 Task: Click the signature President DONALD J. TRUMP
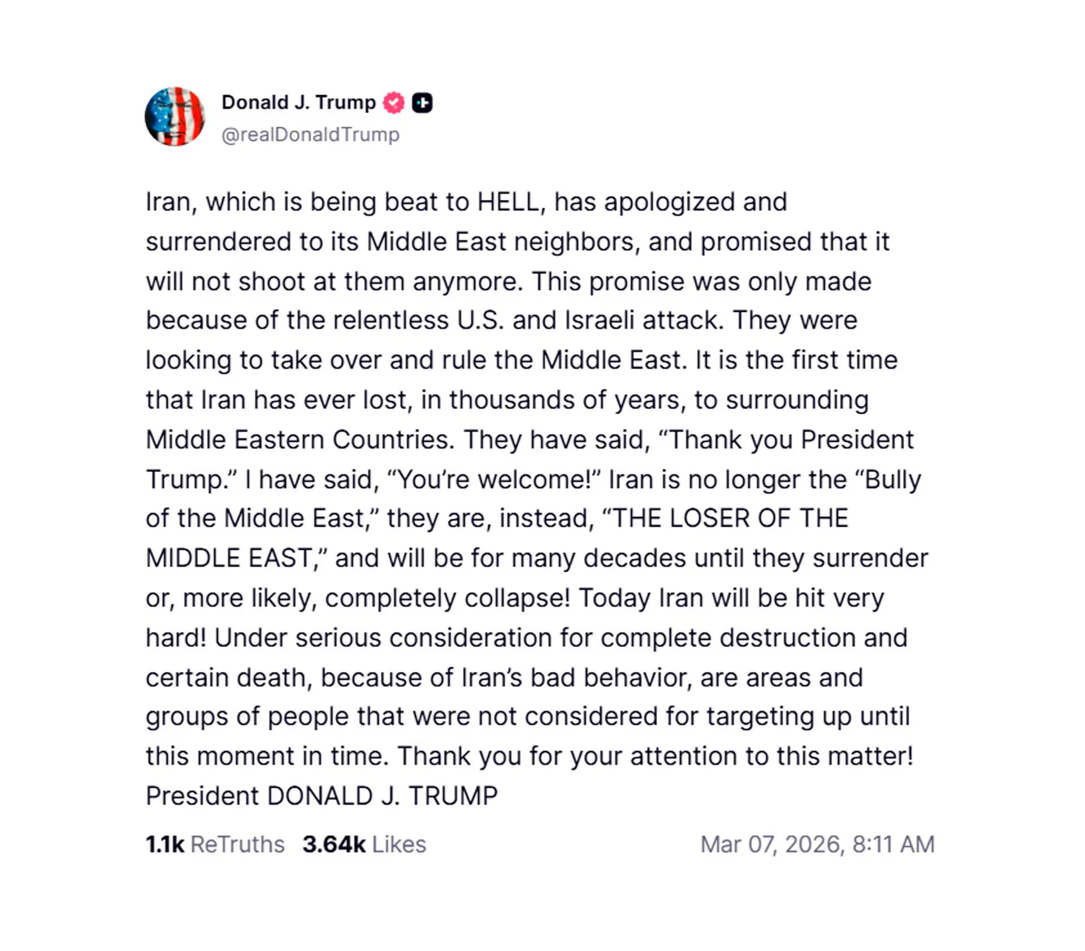pos(322,794)
